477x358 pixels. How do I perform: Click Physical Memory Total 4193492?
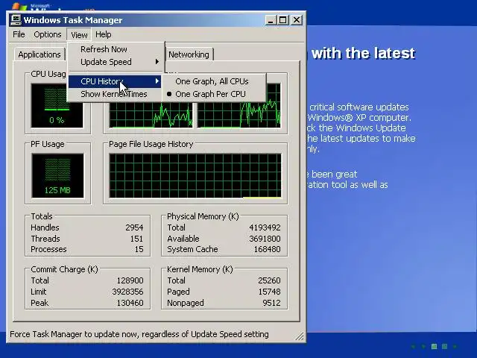pyautogui.click(x=265, y=227)
